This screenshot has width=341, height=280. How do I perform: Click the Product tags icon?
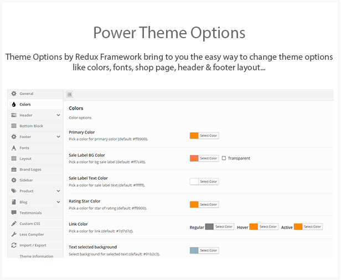click(x=14, y=191)
